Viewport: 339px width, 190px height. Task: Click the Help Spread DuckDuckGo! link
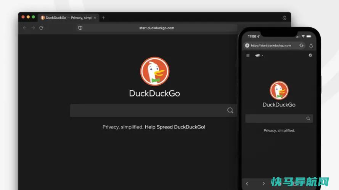[175, 127]
